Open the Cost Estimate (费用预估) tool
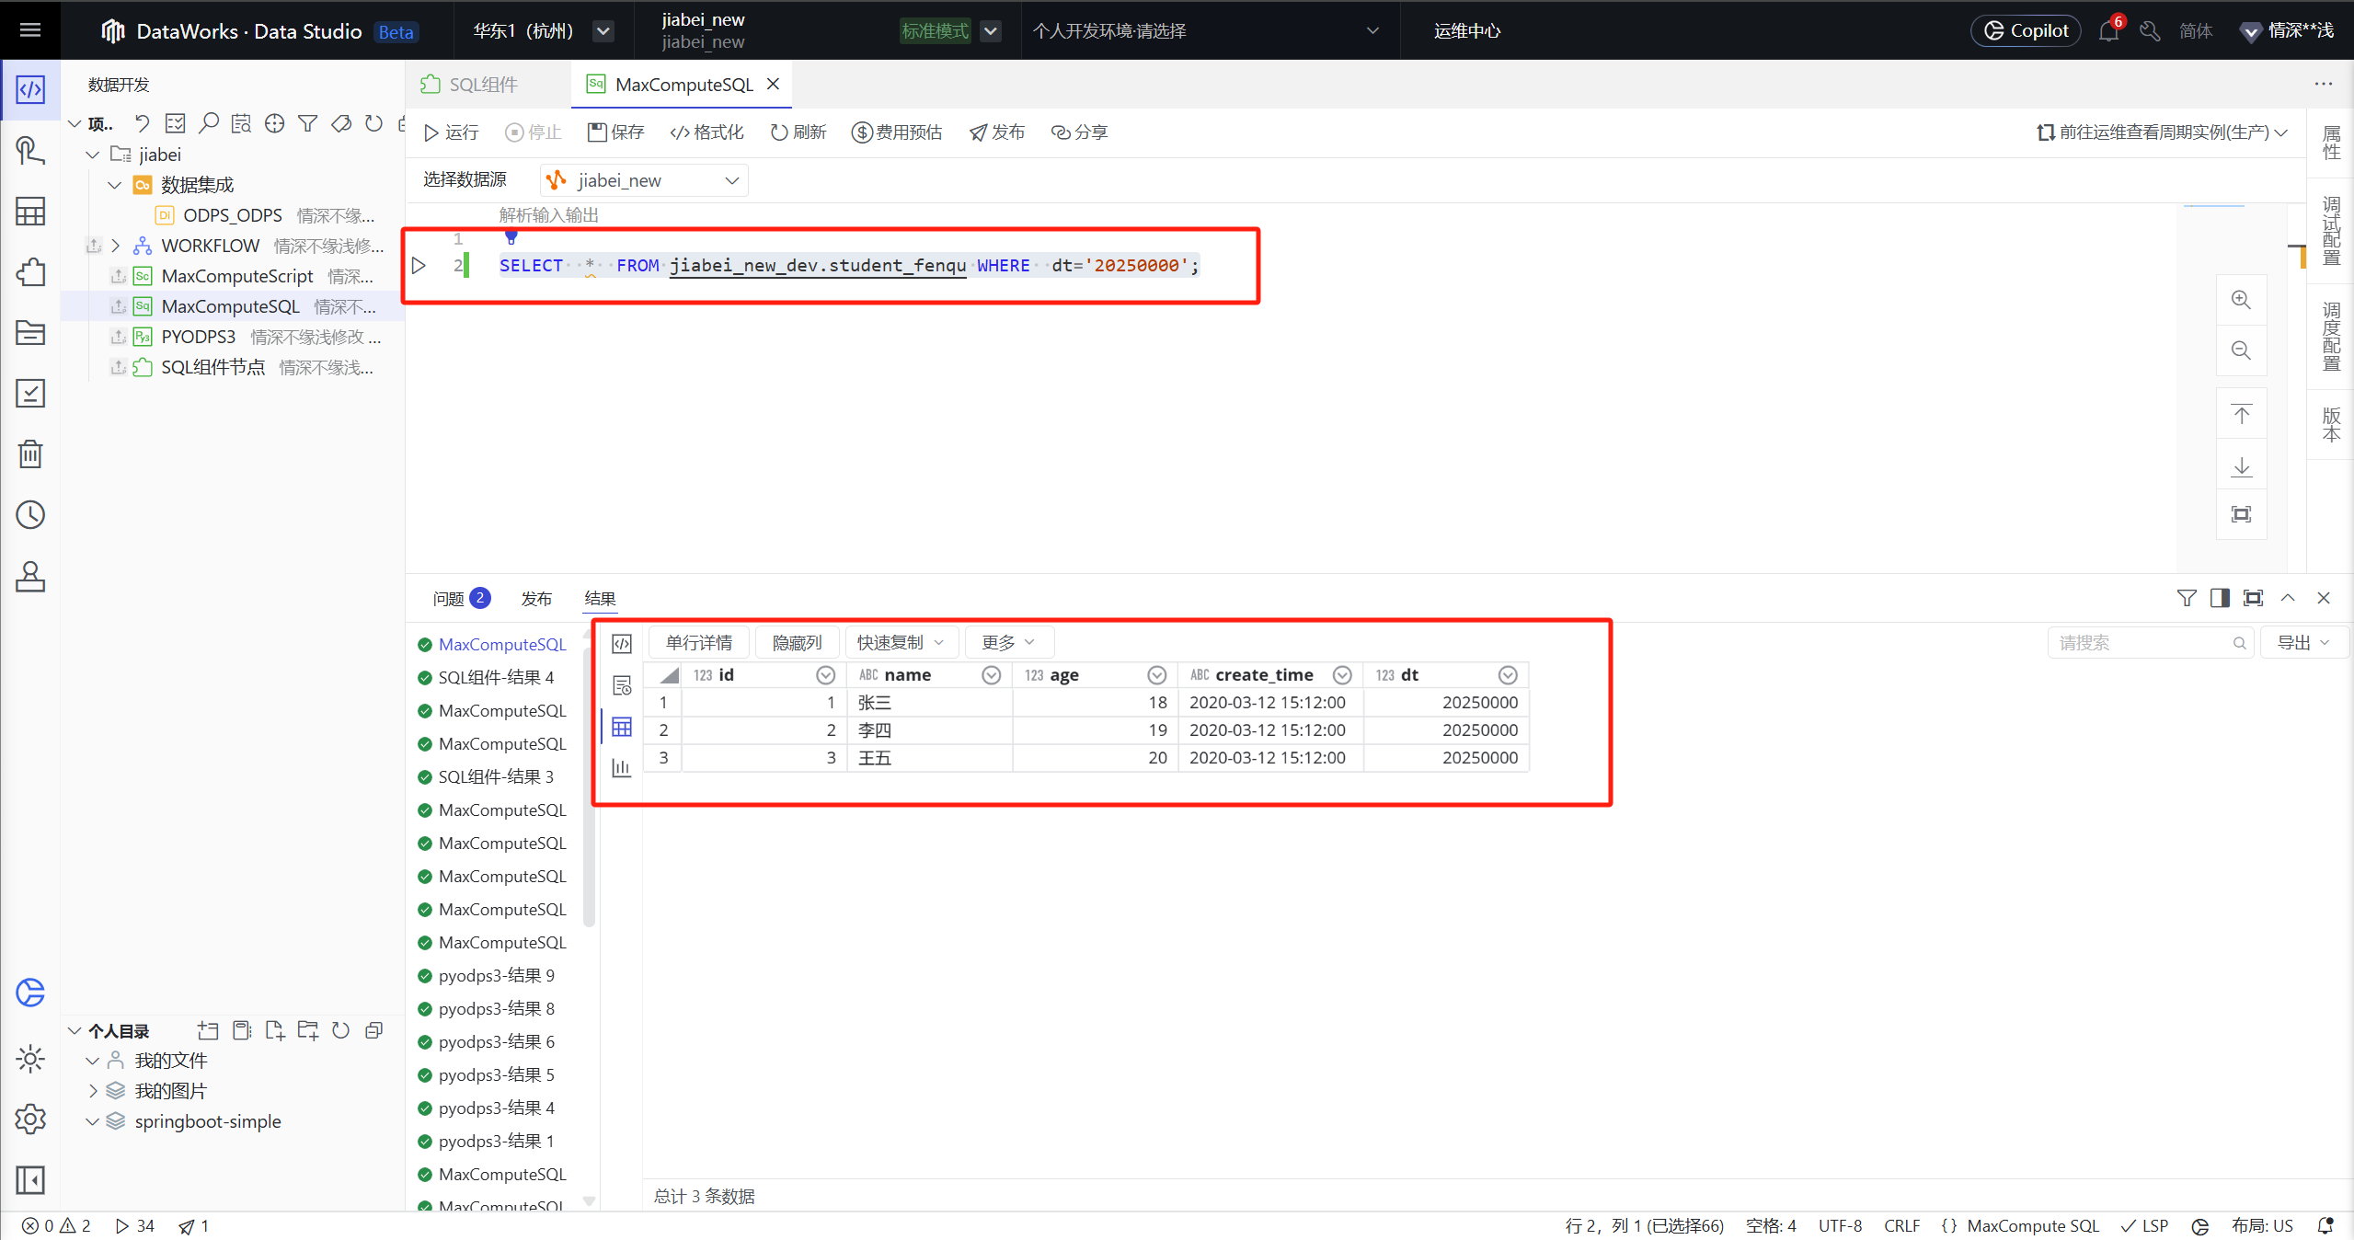 [x=896, y=132]
